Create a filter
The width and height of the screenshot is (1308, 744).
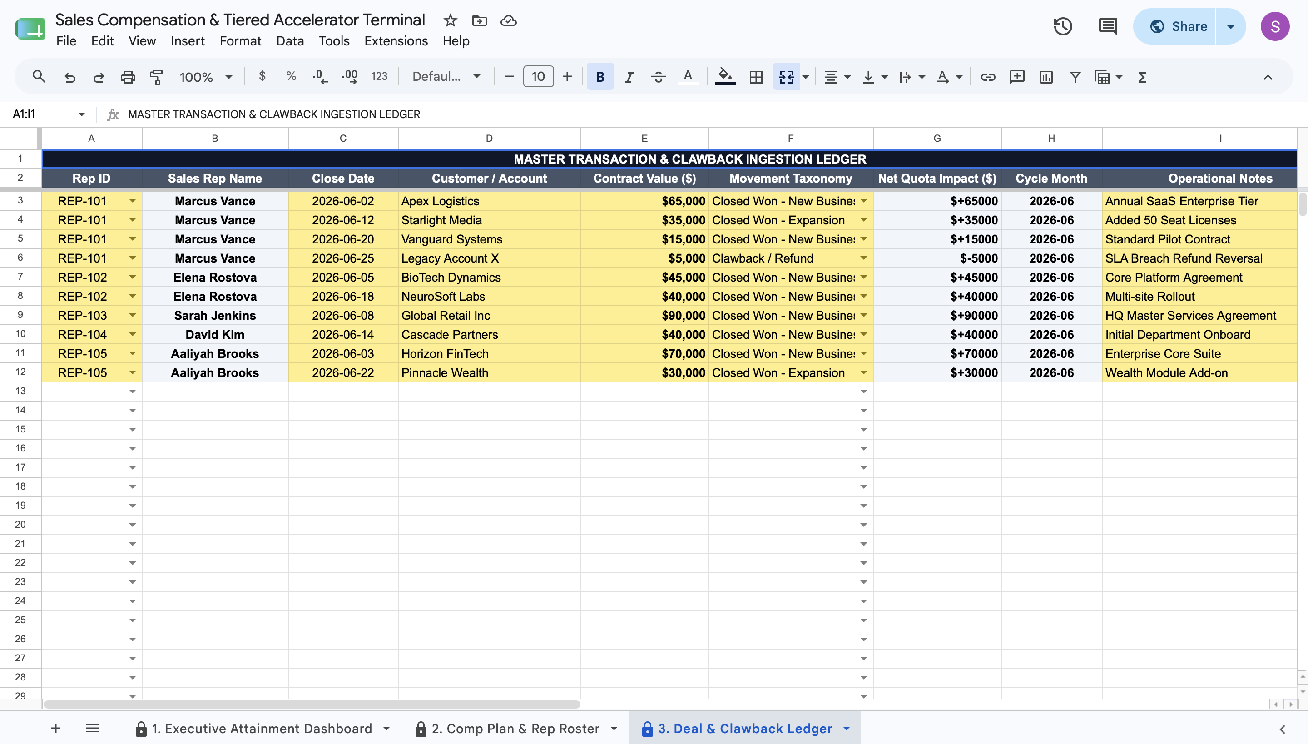point(1075,77)
